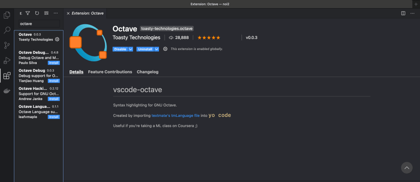Click the v0.0.3 version label
The height and width of the screenshot is (182, 420).
pyautogui.click(x=252, y=38)
